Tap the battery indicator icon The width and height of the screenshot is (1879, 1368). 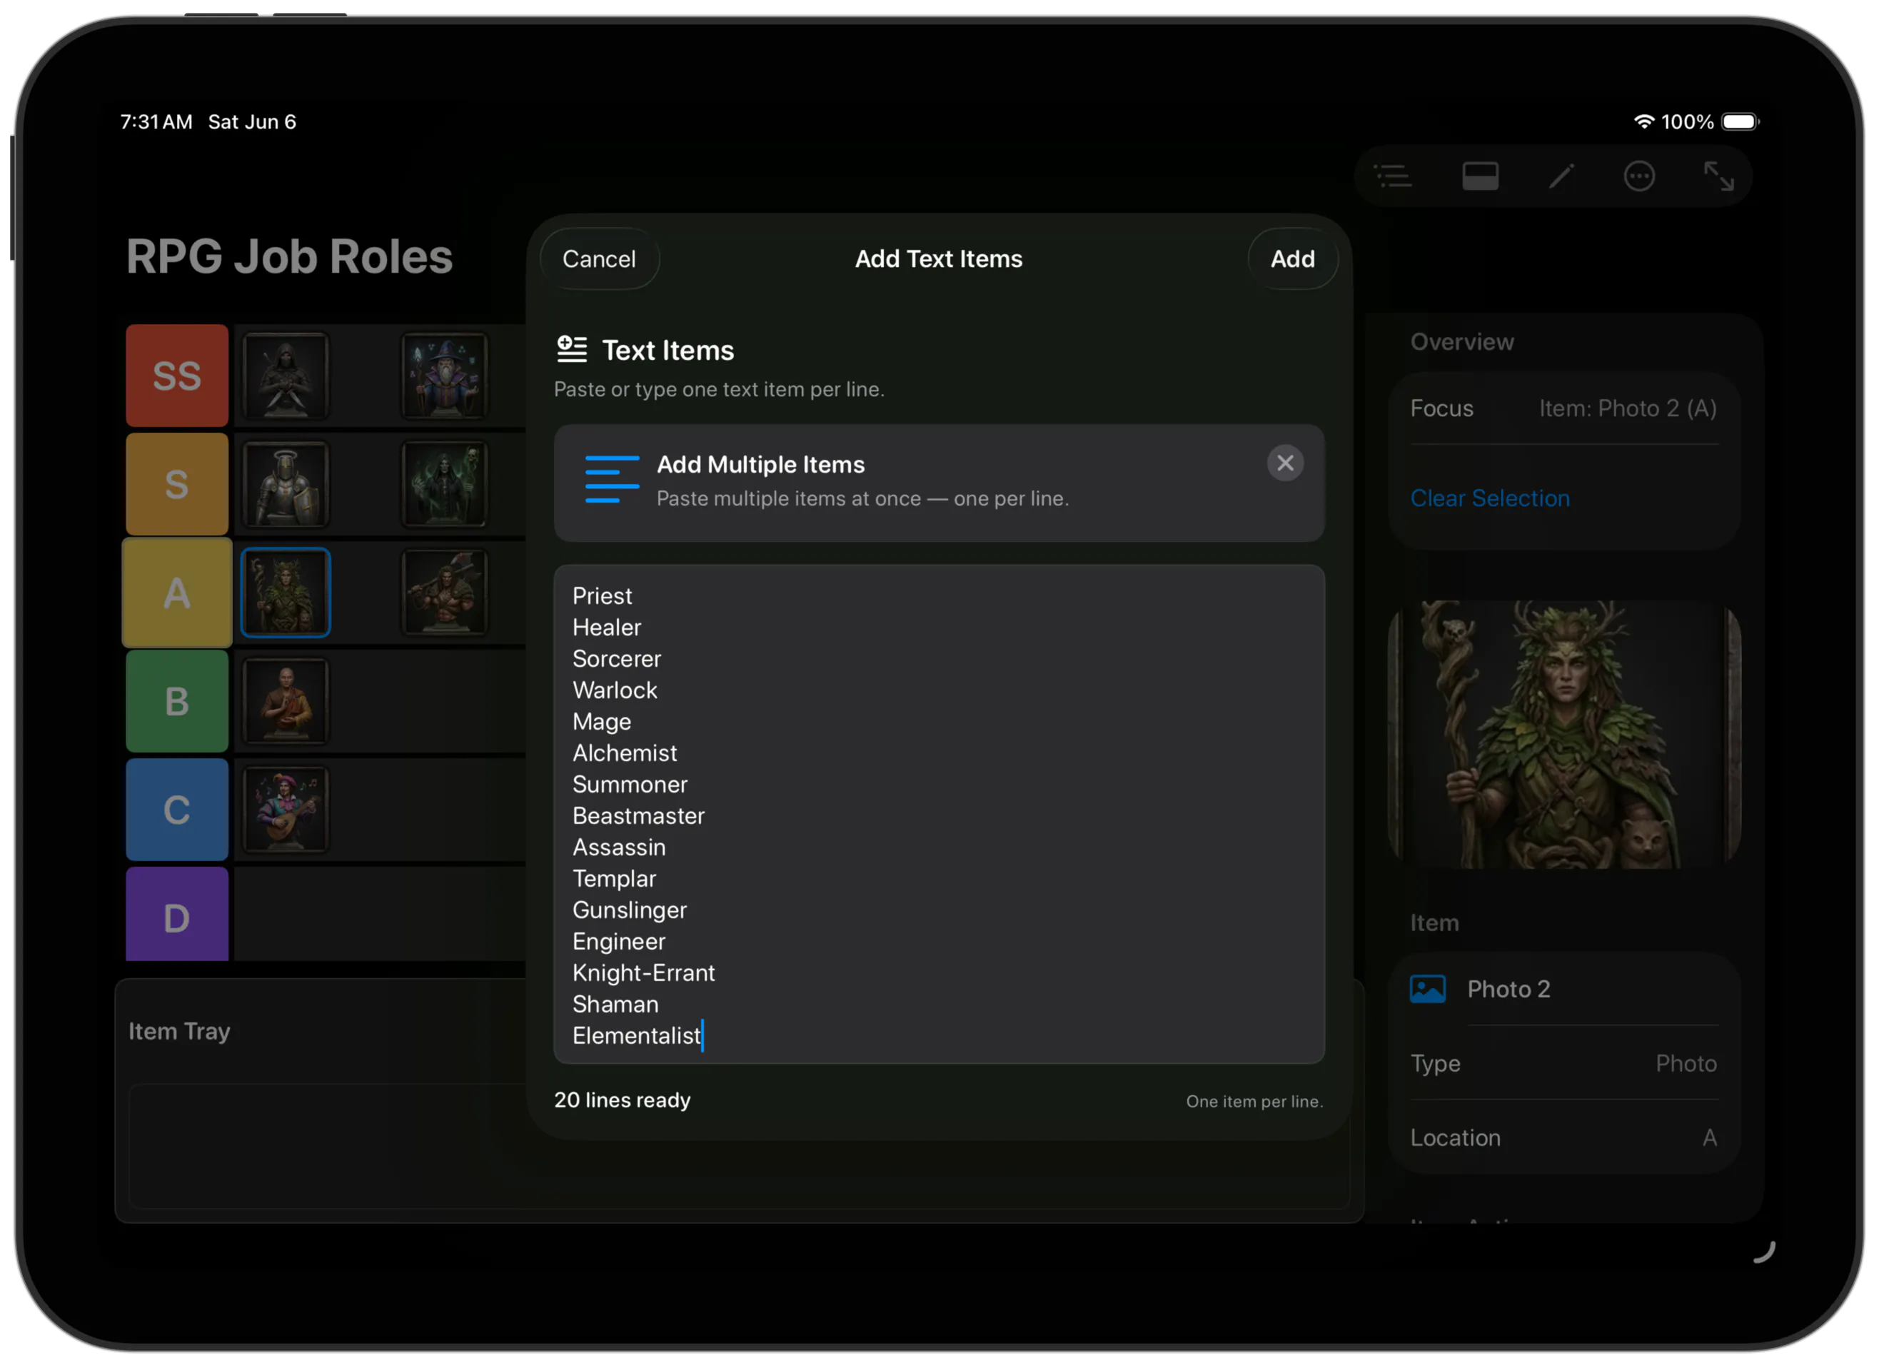(x=1741, y=122)
